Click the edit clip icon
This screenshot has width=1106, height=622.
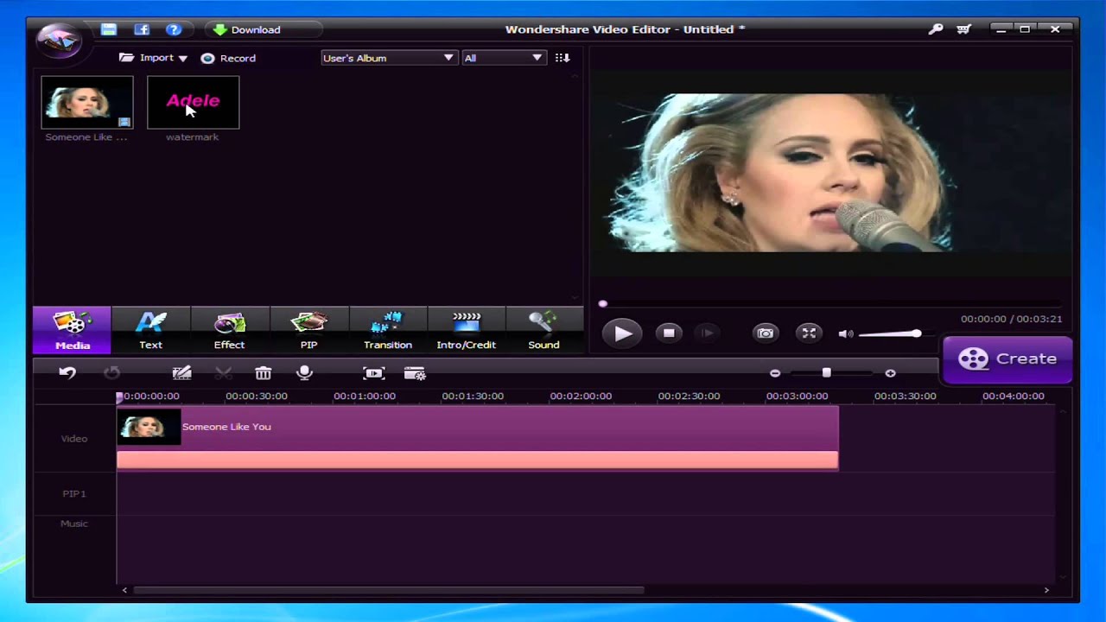click(181, 373)
